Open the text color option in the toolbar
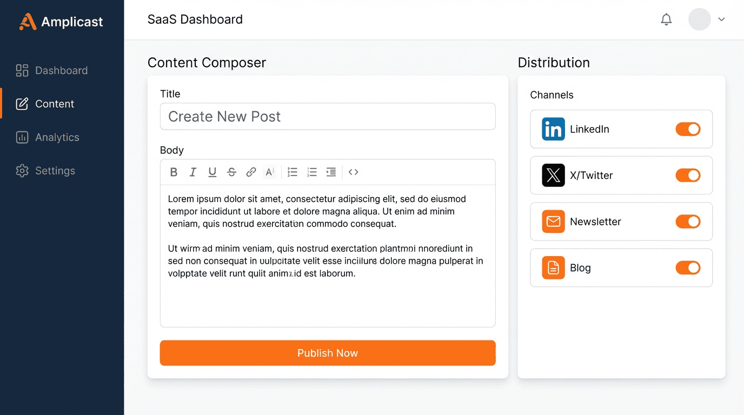744x415 pixels. [269, 172]
